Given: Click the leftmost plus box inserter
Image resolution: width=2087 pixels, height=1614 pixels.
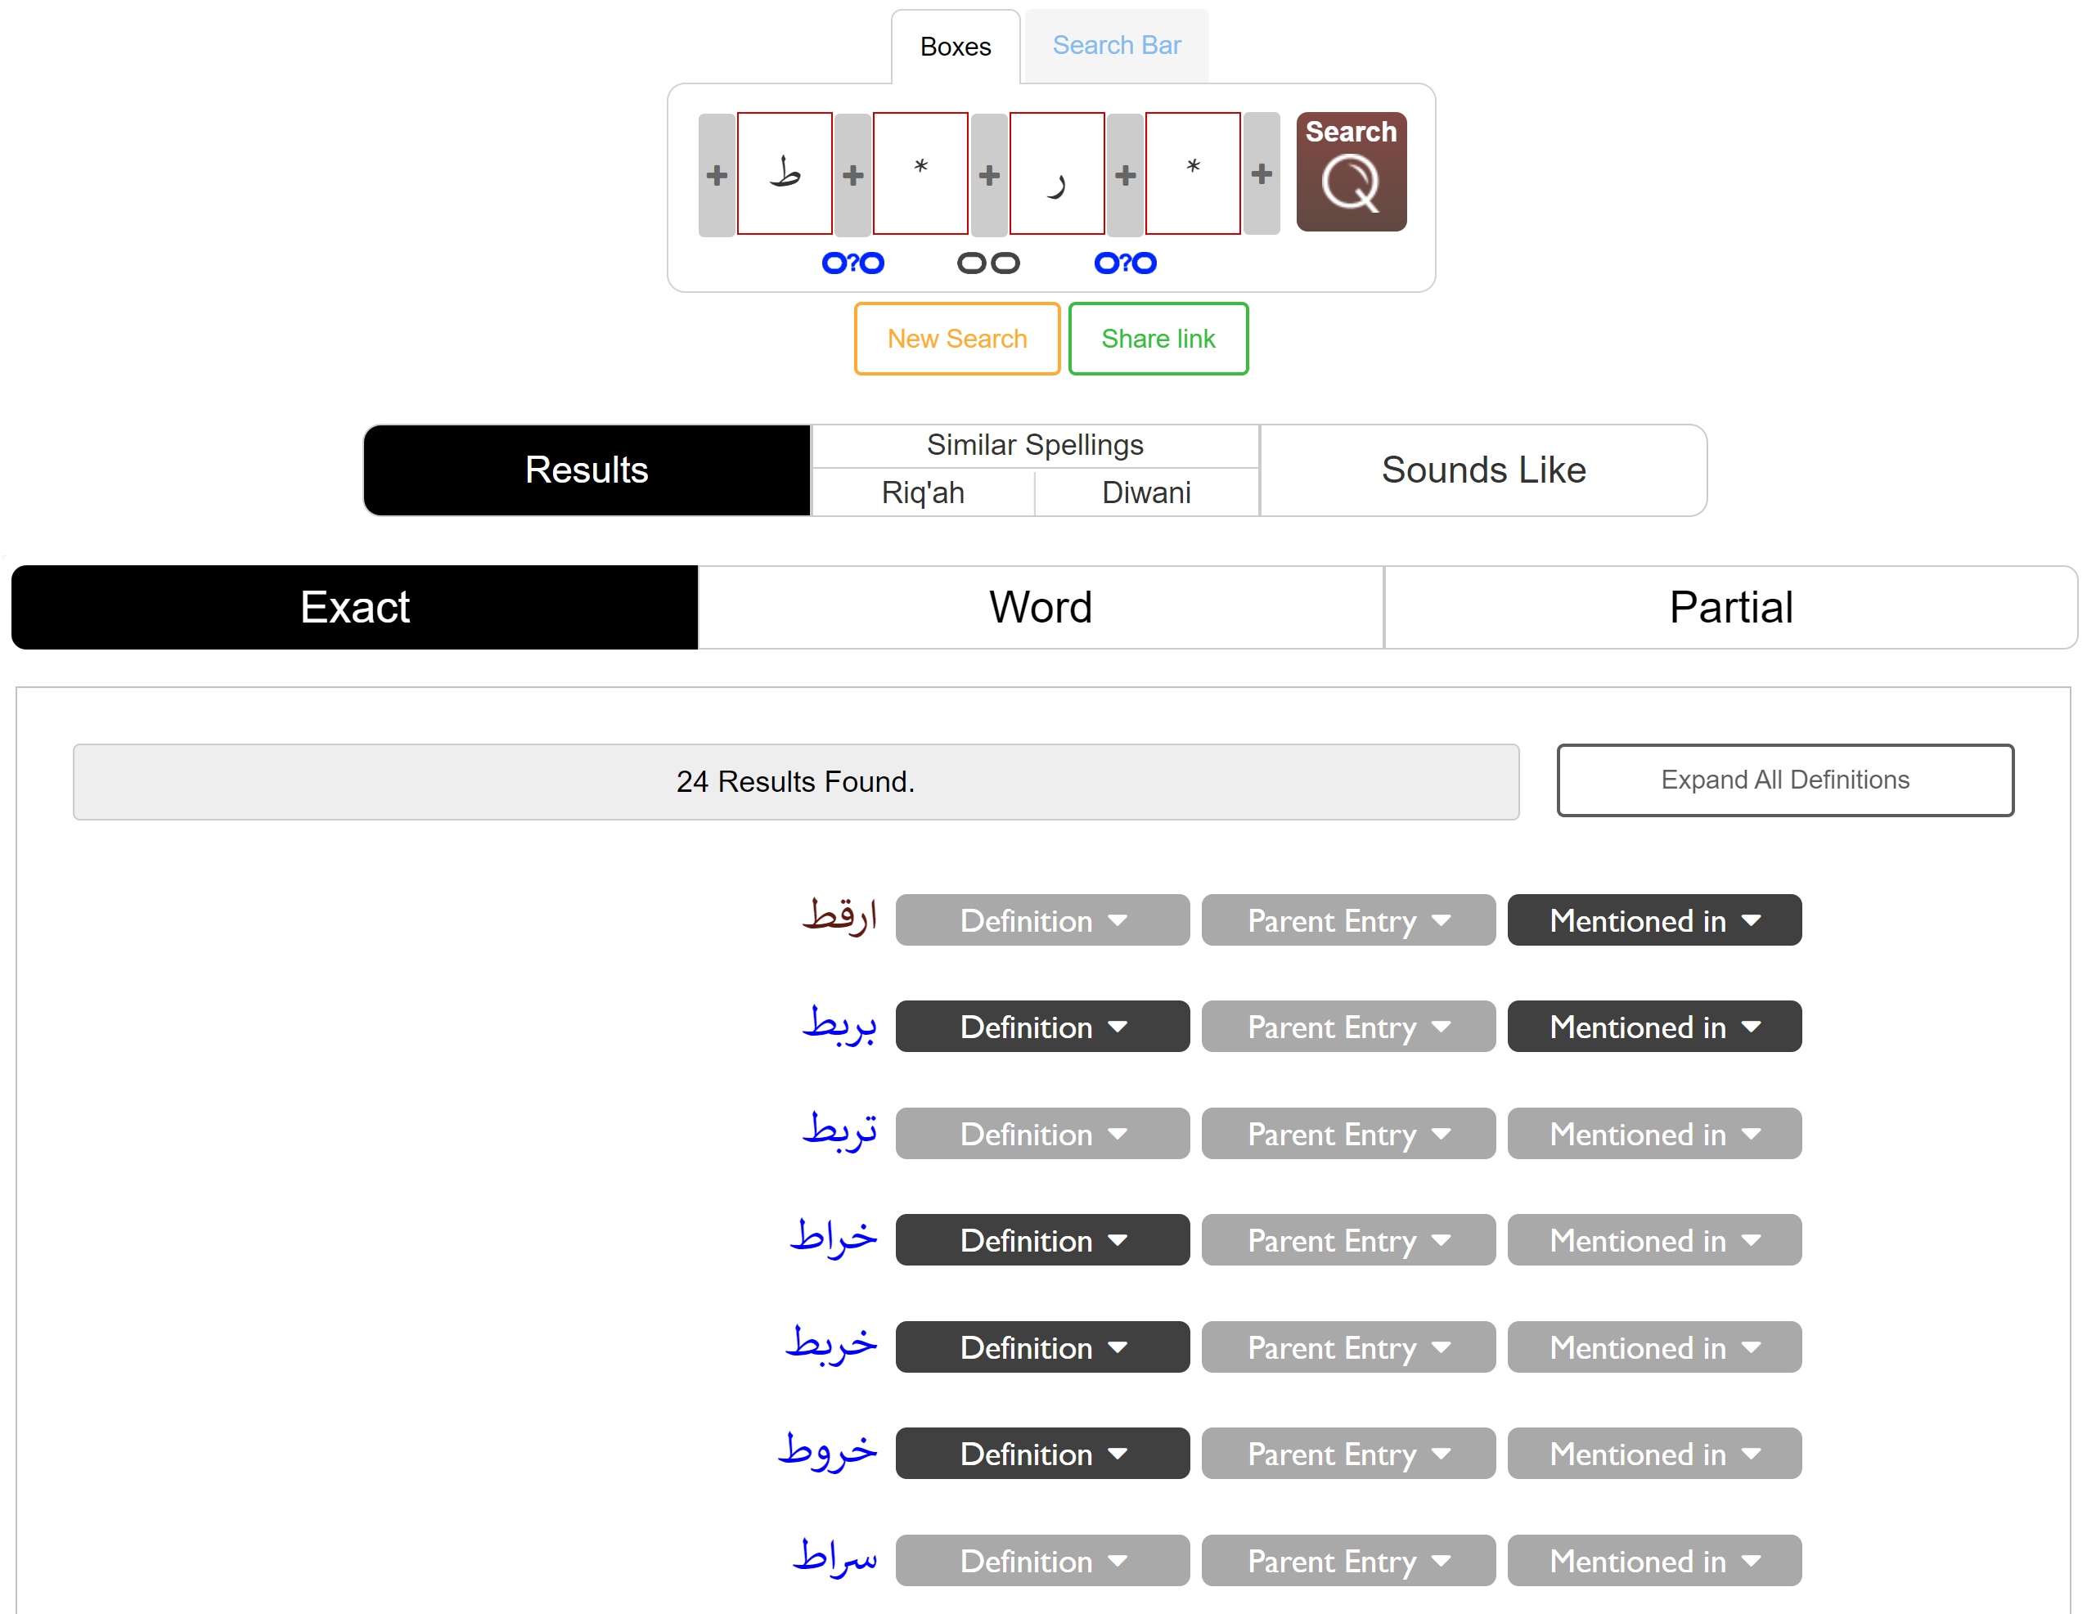Looking at the screenshot, I should point(717,175).
